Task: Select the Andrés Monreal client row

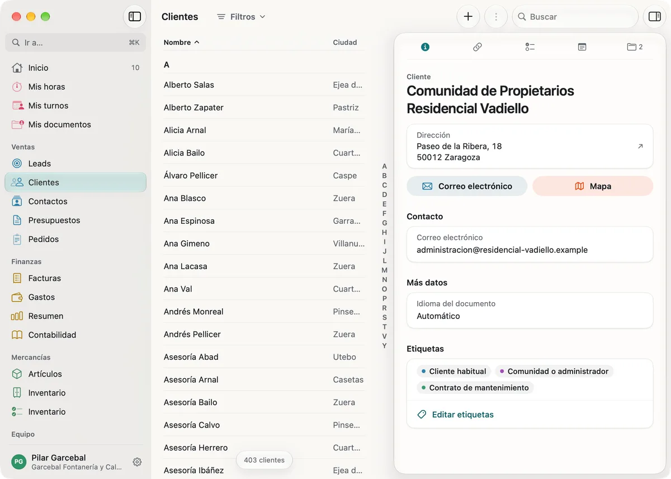Action: 264,312
